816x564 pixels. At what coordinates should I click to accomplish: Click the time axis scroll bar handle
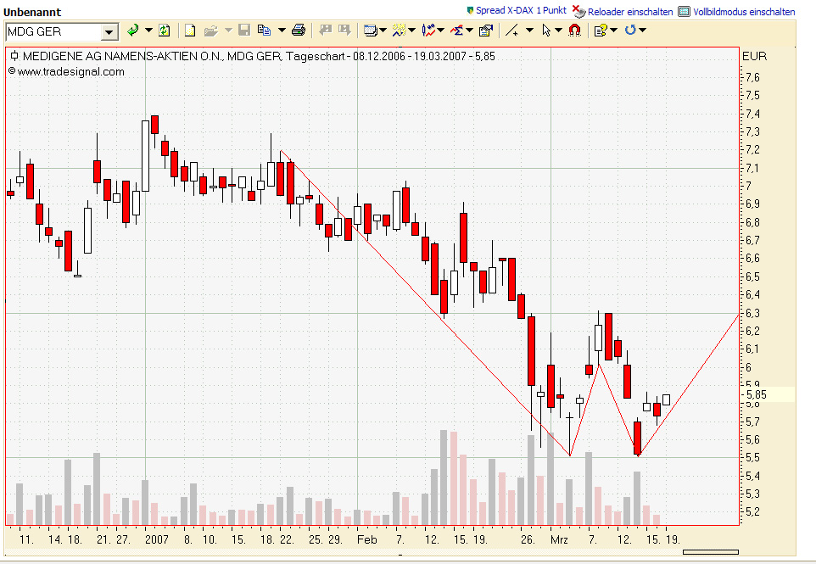tap(710, 553)
